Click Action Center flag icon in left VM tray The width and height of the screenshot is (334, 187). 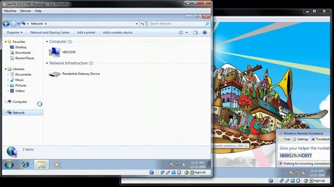click(172, 165)
